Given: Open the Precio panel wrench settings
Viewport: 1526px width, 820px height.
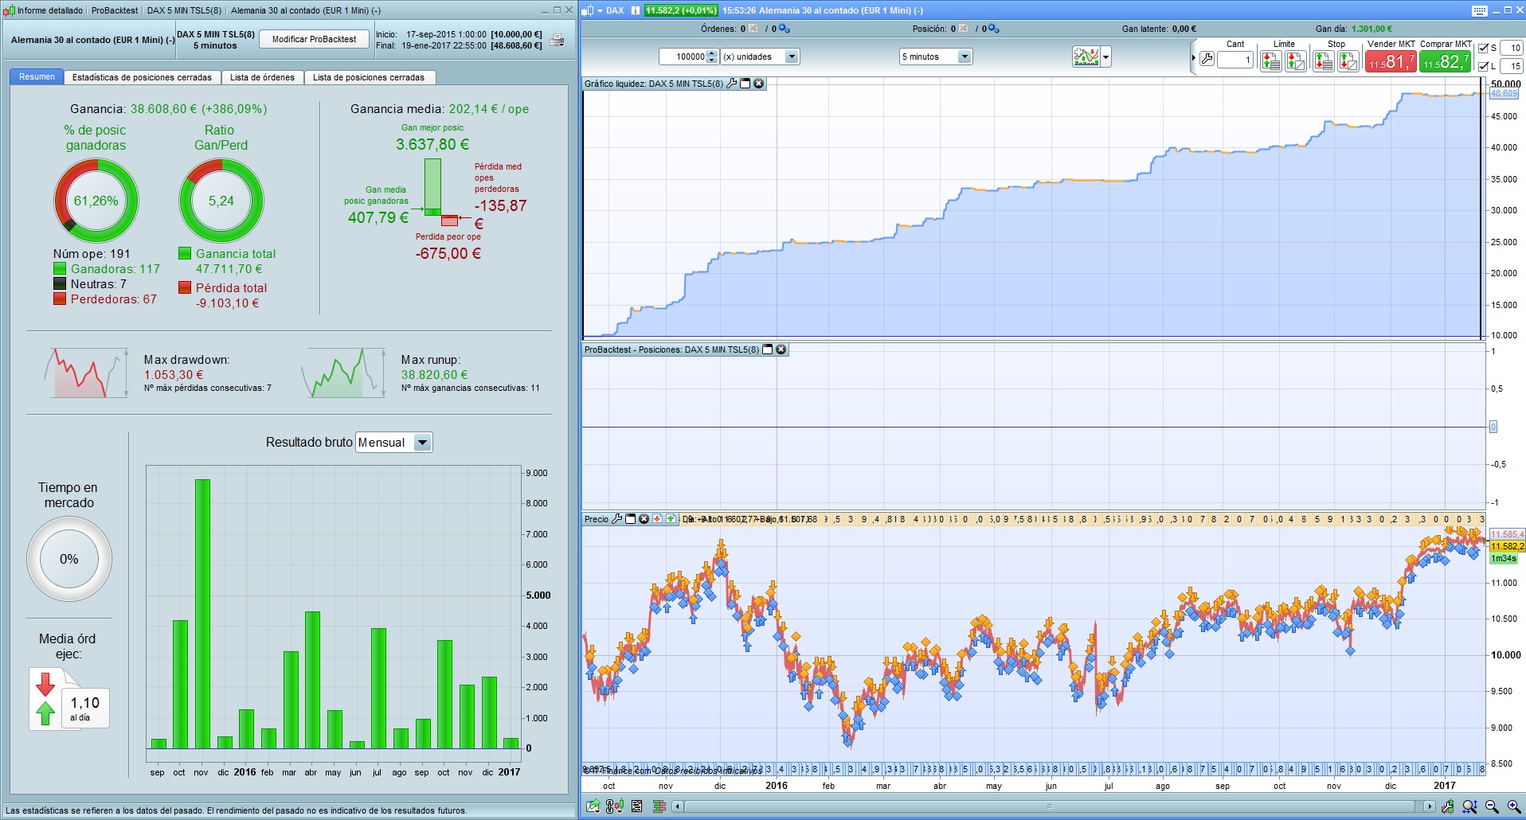Looking at the screenshot, I should click(x=616, y=519).
